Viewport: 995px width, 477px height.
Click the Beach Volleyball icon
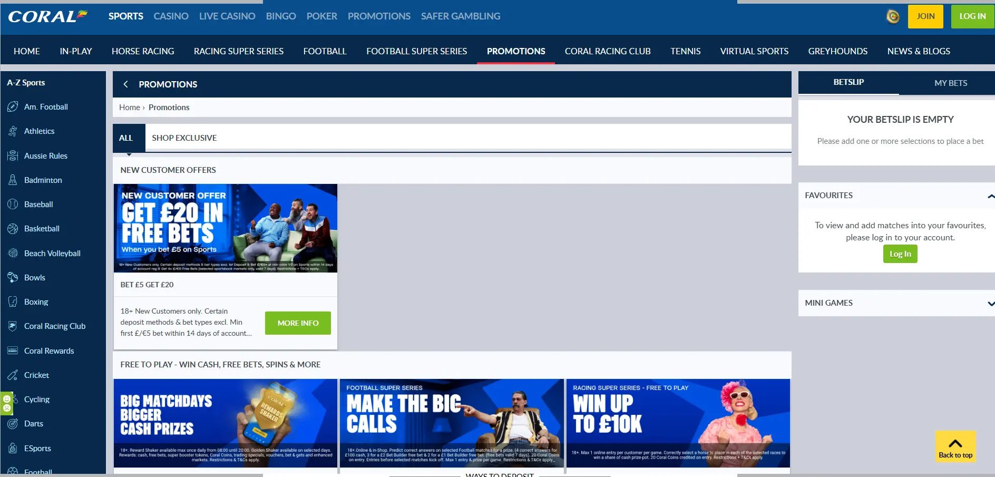click(x=13, y=254)
